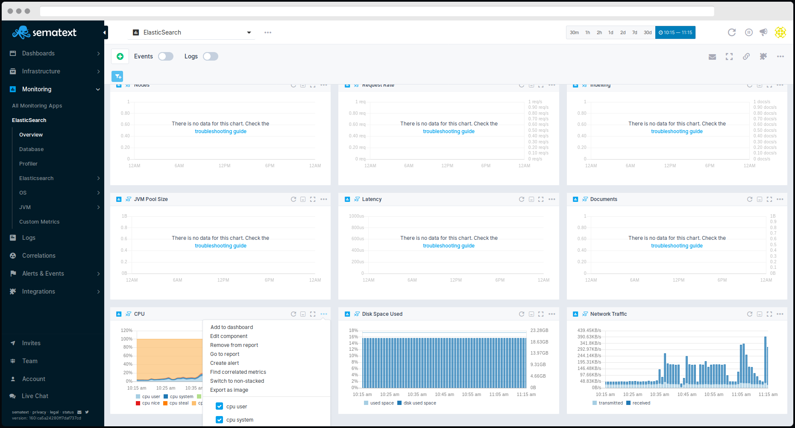795x428 pixels.
Task: Select the 30m time range
Action: click(574, 32)
